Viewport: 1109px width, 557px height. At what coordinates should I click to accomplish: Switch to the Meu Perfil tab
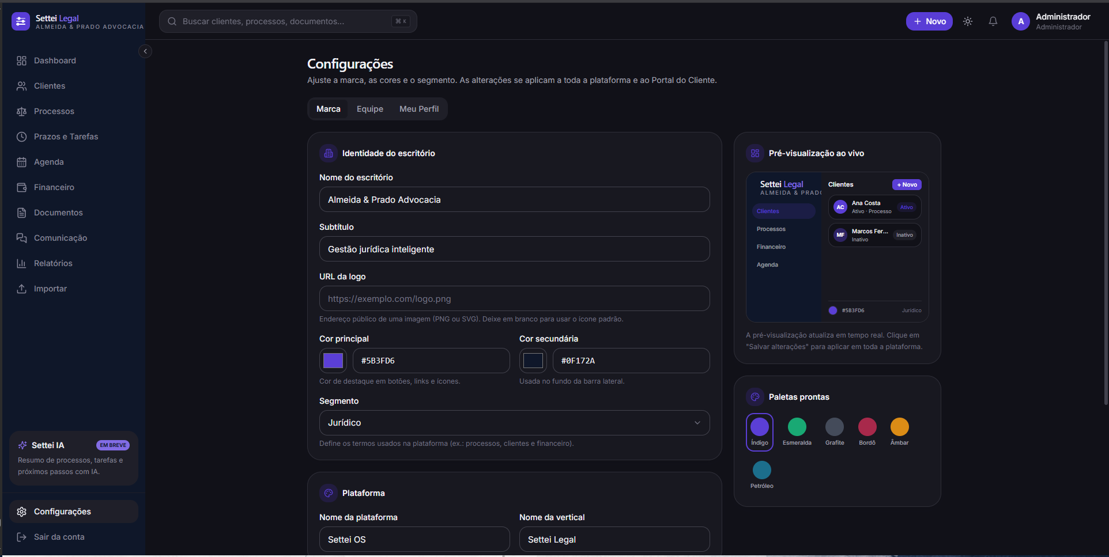[x=419, y=109]
